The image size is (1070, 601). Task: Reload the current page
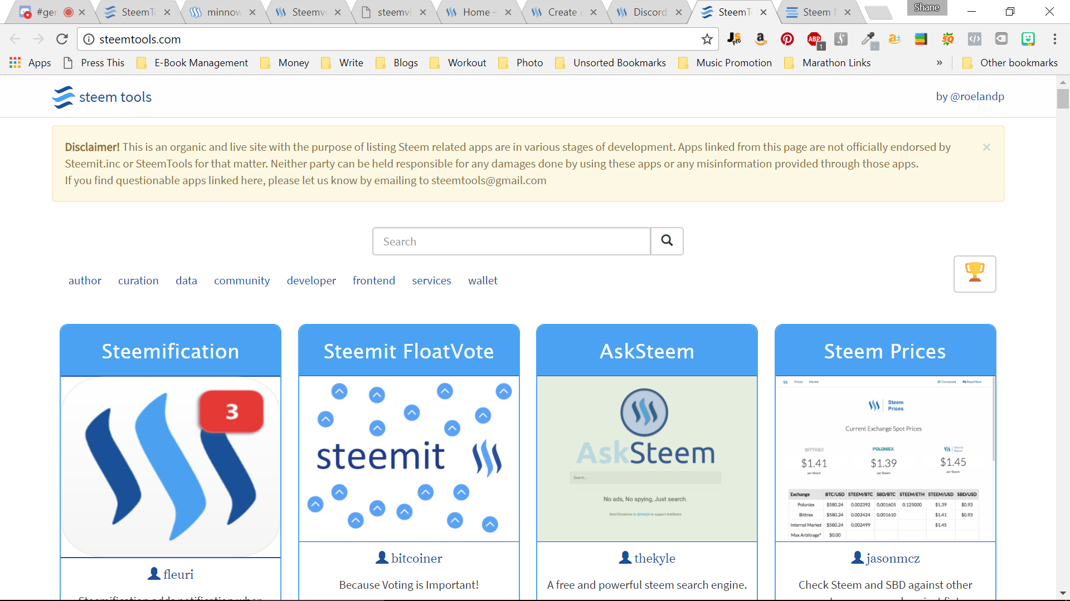tap(62, 39)
